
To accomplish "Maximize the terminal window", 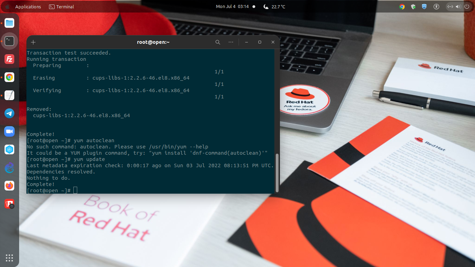I will click(x=260, y=42).
